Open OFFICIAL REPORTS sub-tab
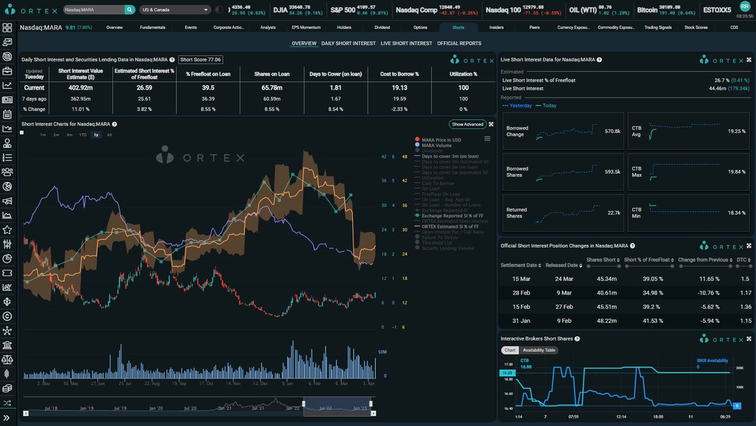756x426 pixels. pos(459,43)
